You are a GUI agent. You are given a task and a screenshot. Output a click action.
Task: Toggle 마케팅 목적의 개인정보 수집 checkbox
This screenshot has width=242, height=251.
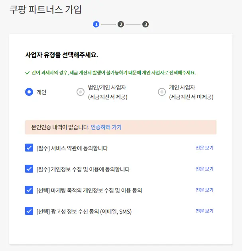(x=29, y=190)
